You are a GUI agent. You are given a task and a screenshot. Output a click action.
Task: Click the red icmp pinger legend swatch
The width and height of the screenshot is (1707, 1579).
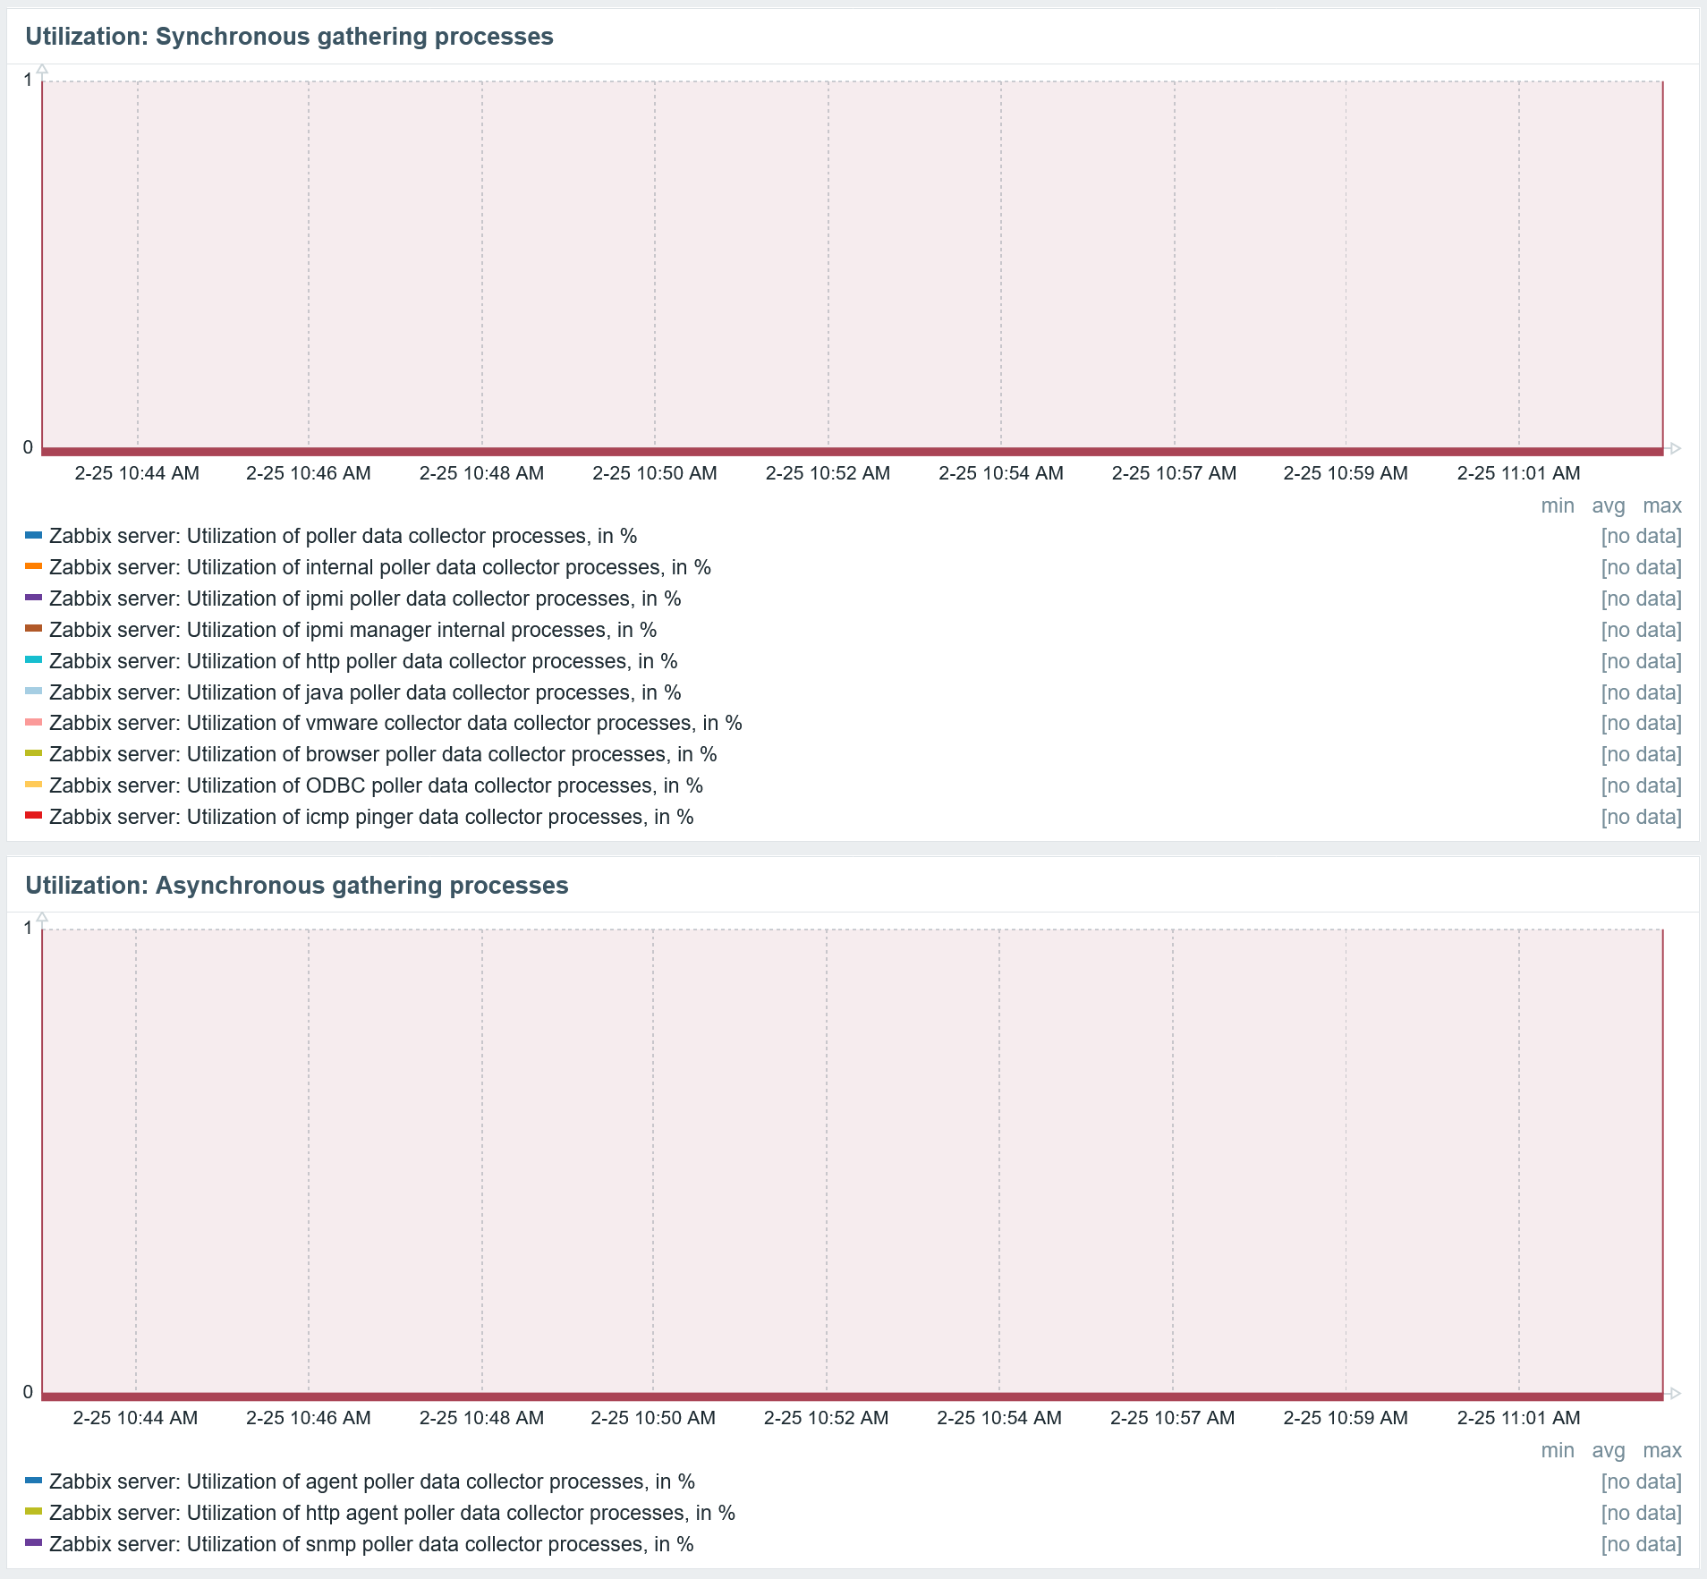(33, 816)
